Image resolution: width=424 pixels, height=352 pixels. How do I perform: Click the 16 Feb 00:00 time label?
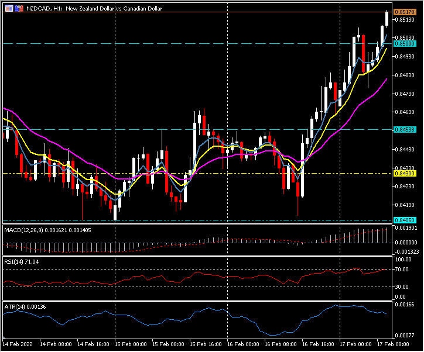(x=243, y=344)
